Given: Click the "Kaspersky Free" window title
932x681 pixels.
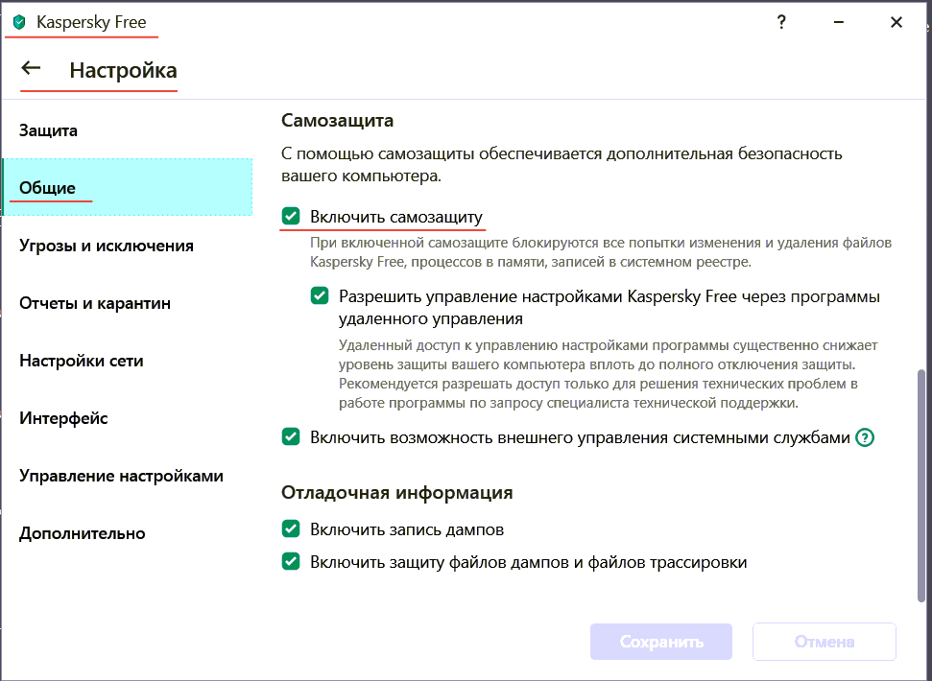Looking at the screenshot, I should tap(91, 22).
